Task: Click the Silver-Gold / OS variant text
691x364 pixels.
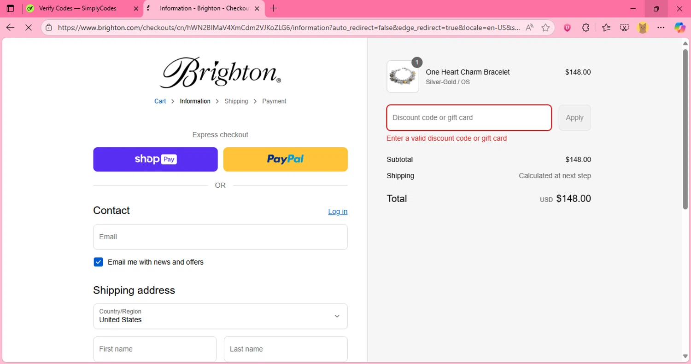Action: 448,82
